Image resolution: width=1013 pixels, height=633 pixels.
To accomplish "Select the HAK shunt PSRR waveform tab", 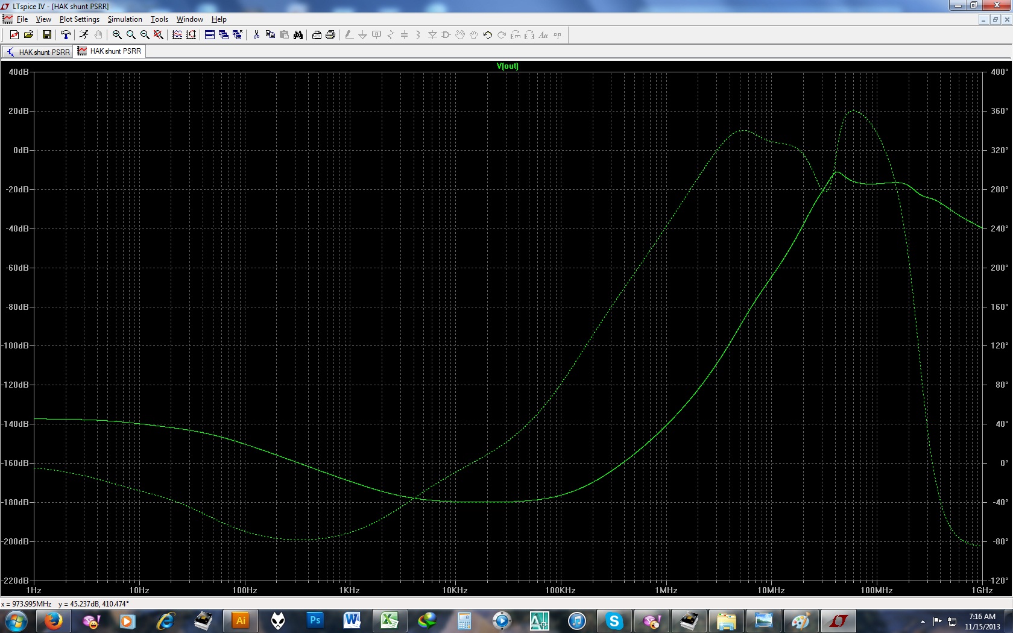I will 110,51.
